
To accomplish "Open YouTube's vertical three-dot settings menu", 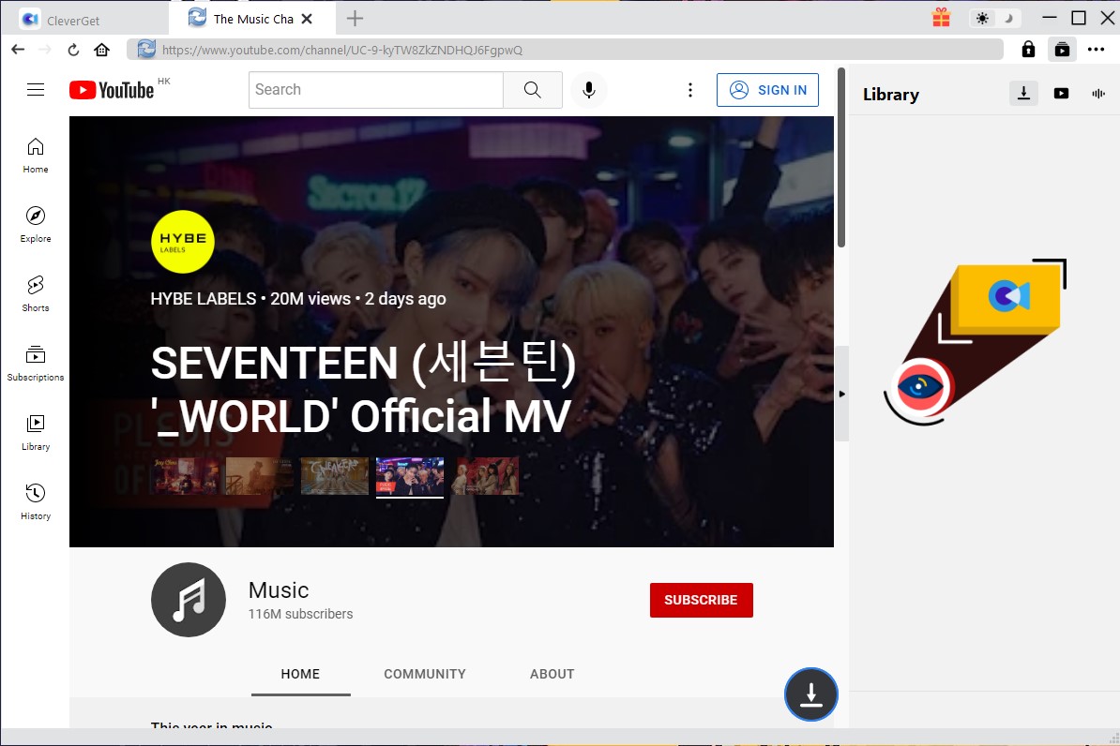I will click(x=690, y=89).
